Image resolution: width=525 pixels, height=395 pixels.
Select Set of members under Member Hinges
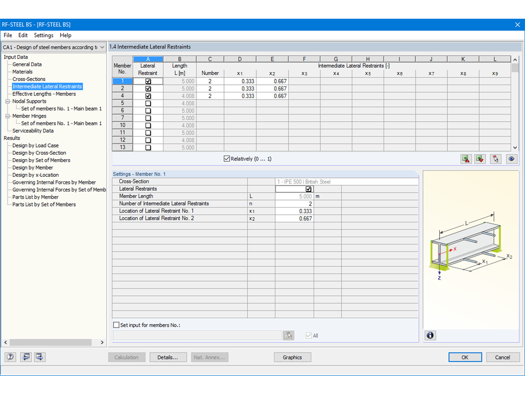click(x=61, y=123)
